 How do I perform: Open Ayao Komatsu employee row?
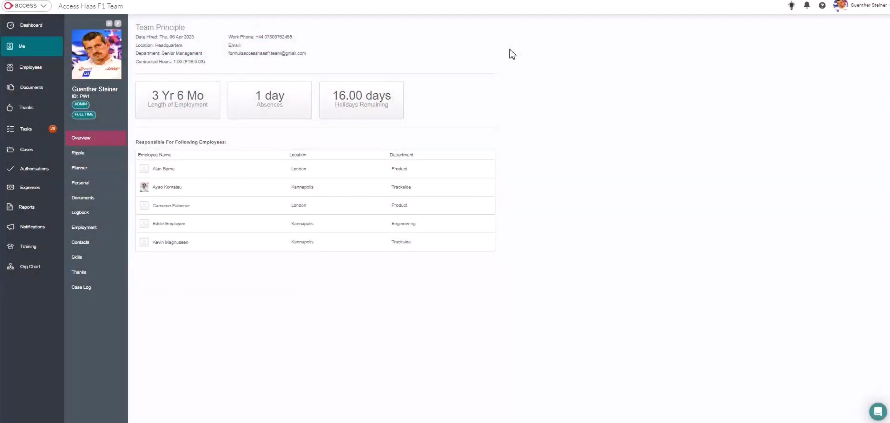click(167, 187)
